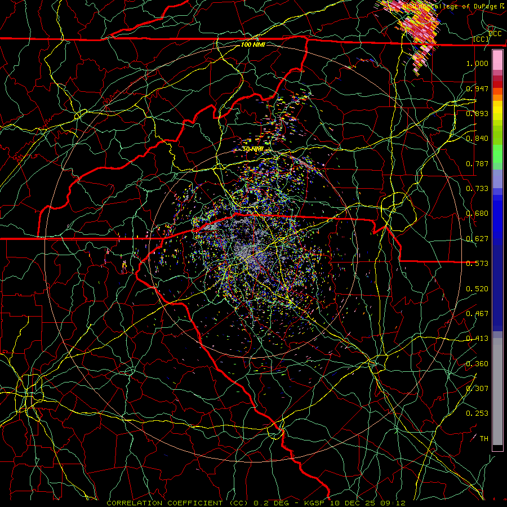Select the 0.947 legend value

click(x=477, y=88)
